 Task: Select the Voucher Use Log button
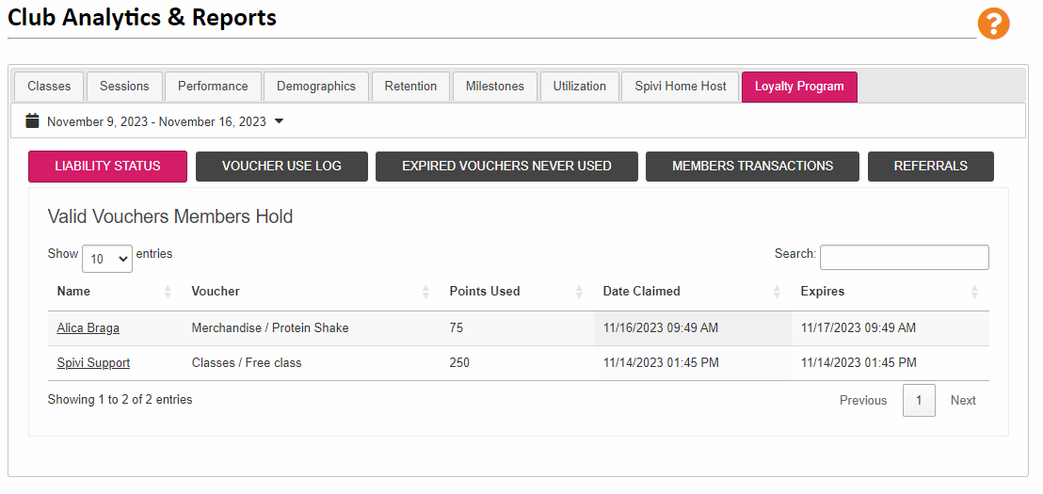[281, 167]
